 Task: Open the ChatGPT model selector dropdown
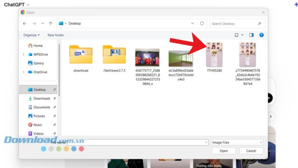click(17, 5)
